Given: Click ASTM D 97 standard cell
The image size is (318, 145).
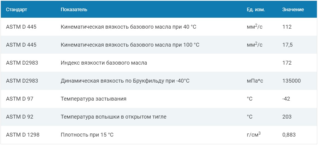Looking at the screenshot, I should [20, 99].
